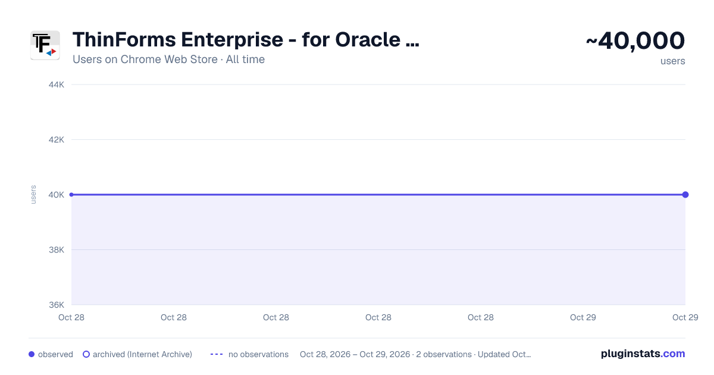The width and height of the screenshot is (714, 375).
Task: Click the 40K y-axis label
Action: [56, 195]
